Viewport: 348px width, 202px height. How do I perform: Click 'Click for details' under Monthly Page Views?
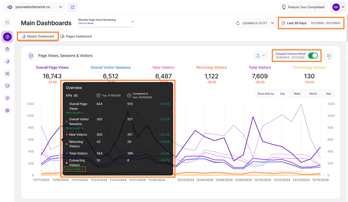pos(86,23)
